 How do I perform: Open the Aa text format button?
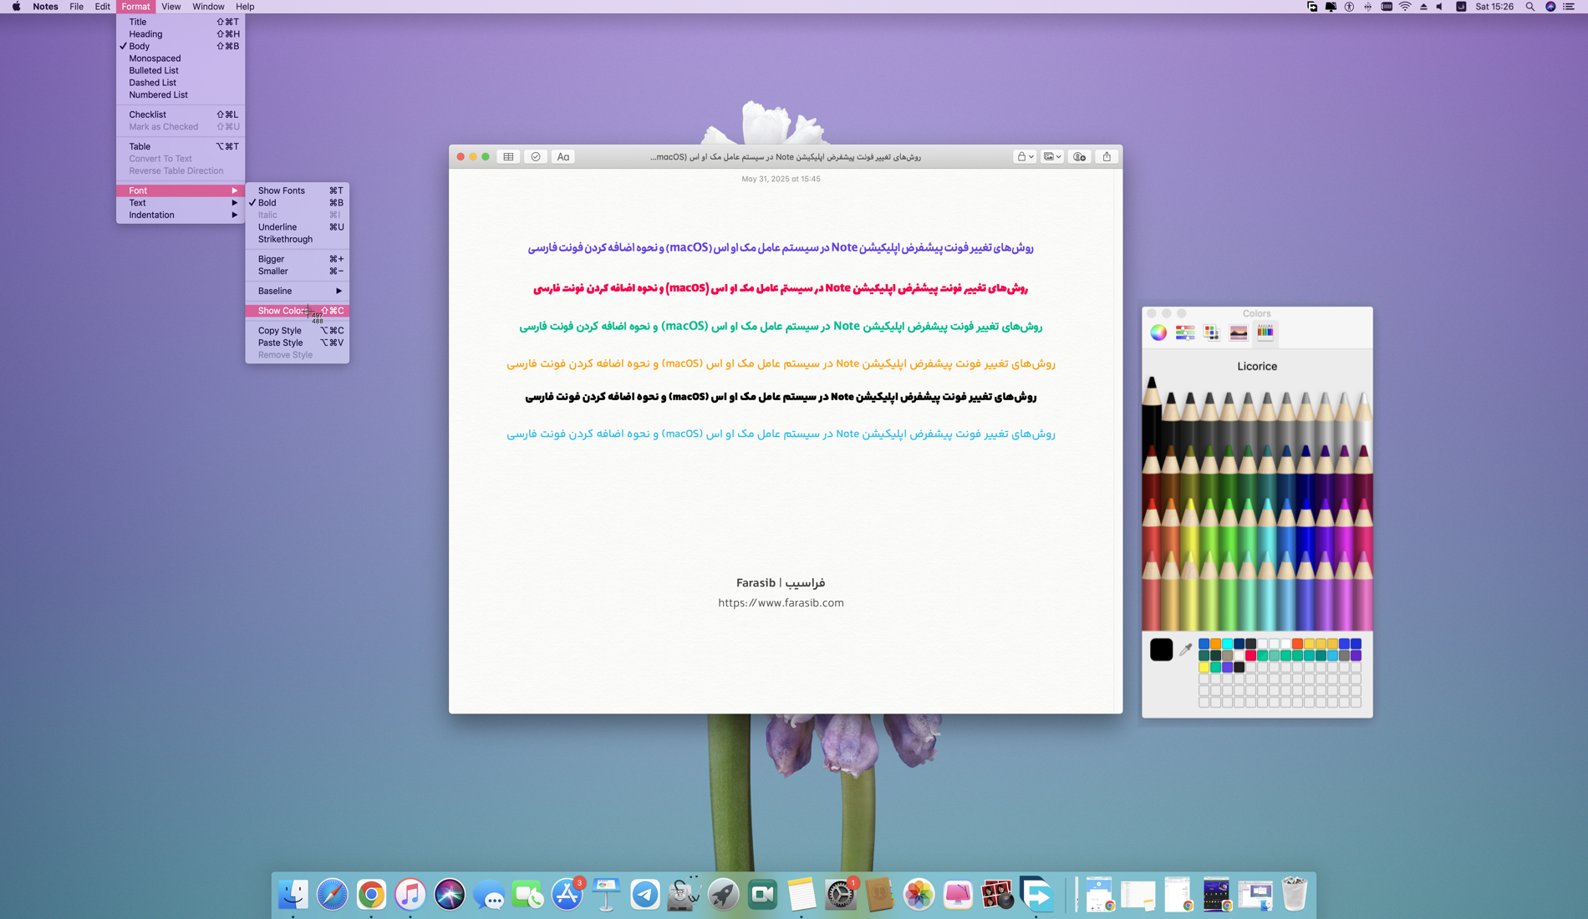click(563, 156)
